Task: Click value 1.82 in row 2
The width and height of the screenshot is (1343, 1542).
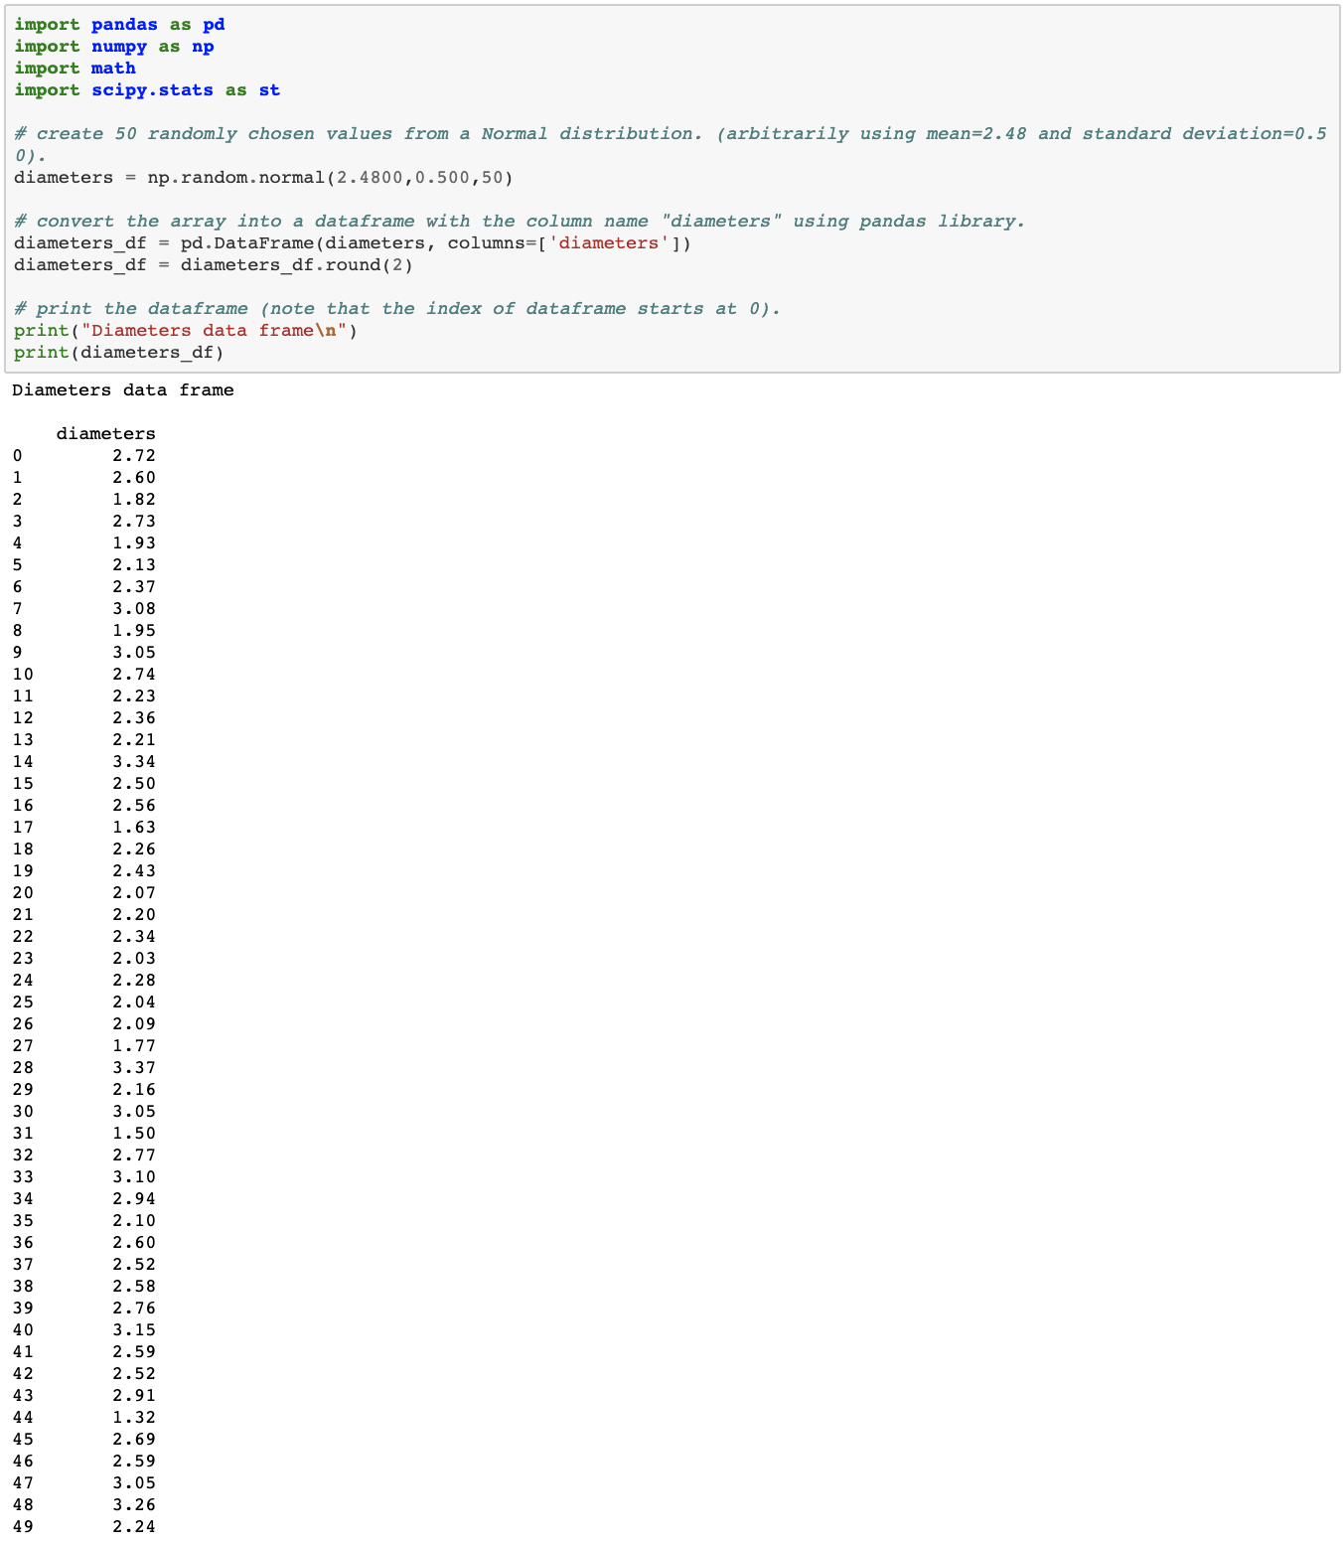Action: (x=134, y=500)
